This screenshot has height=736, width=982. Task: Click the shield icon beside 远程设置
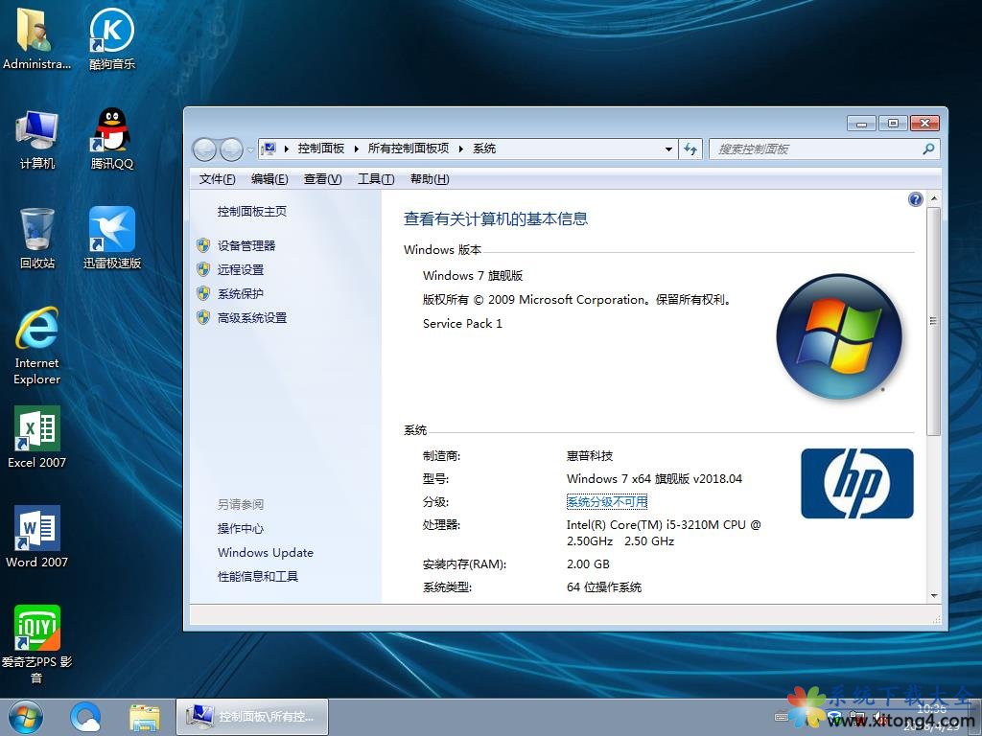click(203, 269)
